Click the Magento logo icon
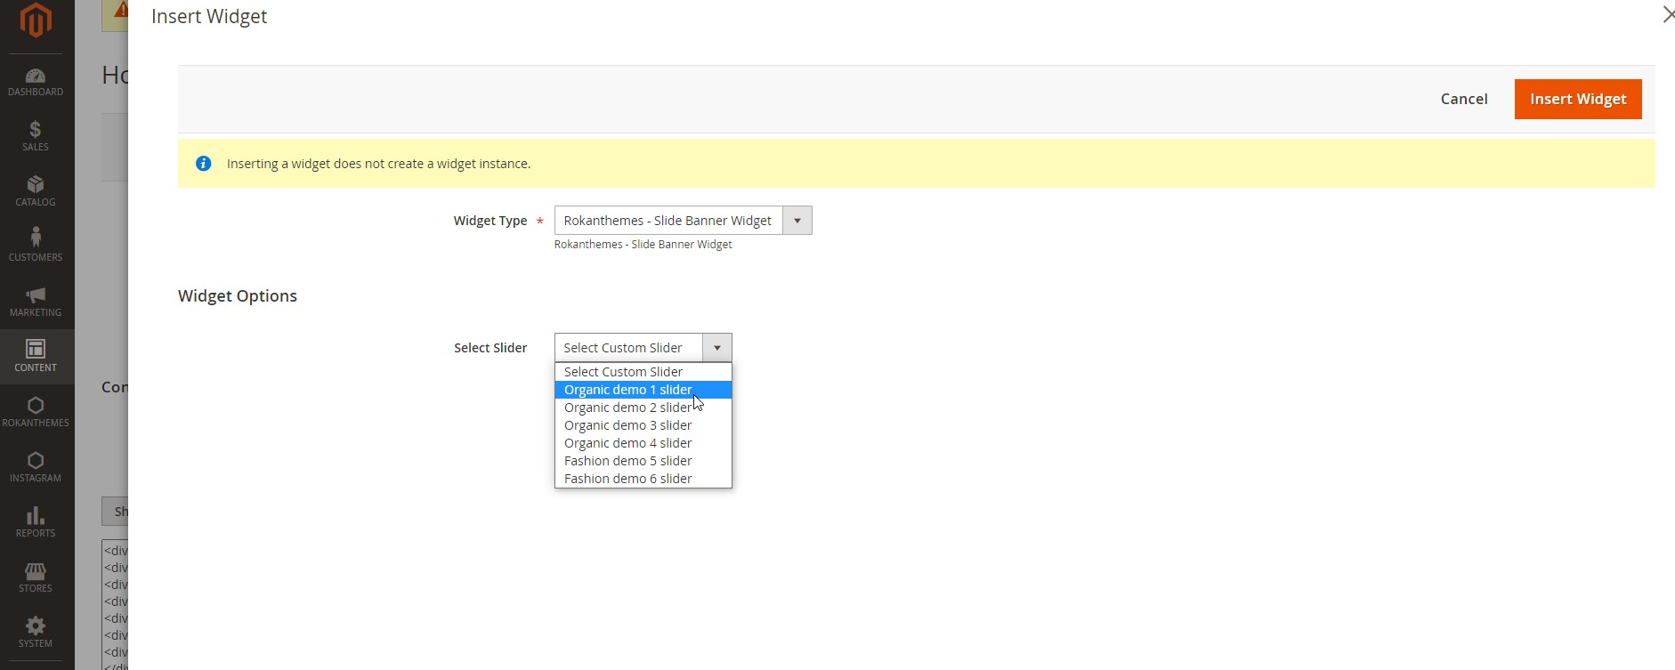 point(36,20)
